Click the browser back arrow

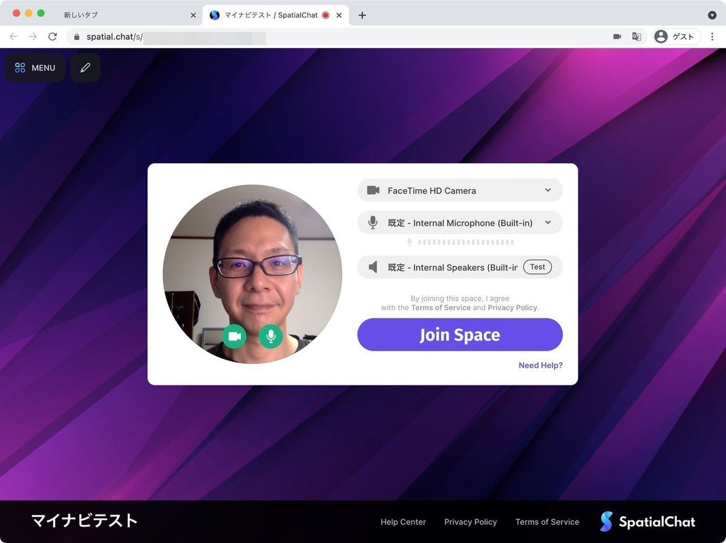(x=13, y=37)
